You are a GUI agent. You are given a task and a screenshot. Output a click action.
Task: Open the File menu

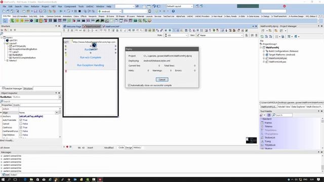coord(5,7)
